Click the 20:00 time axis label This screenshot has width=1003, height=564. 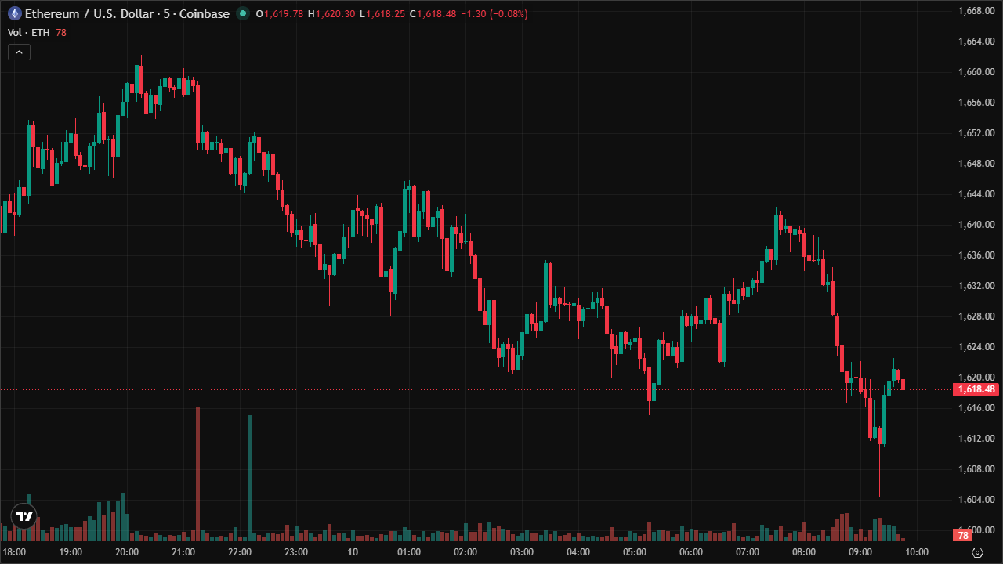pyautogui.click(x=127, y=551)
